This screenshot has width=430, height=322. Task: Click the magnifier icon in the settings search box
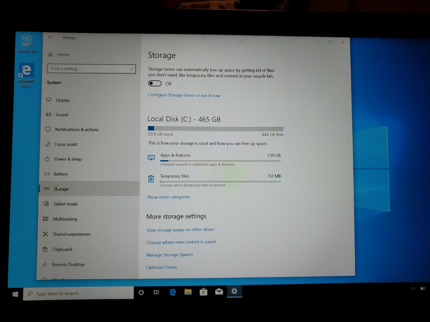131,69
